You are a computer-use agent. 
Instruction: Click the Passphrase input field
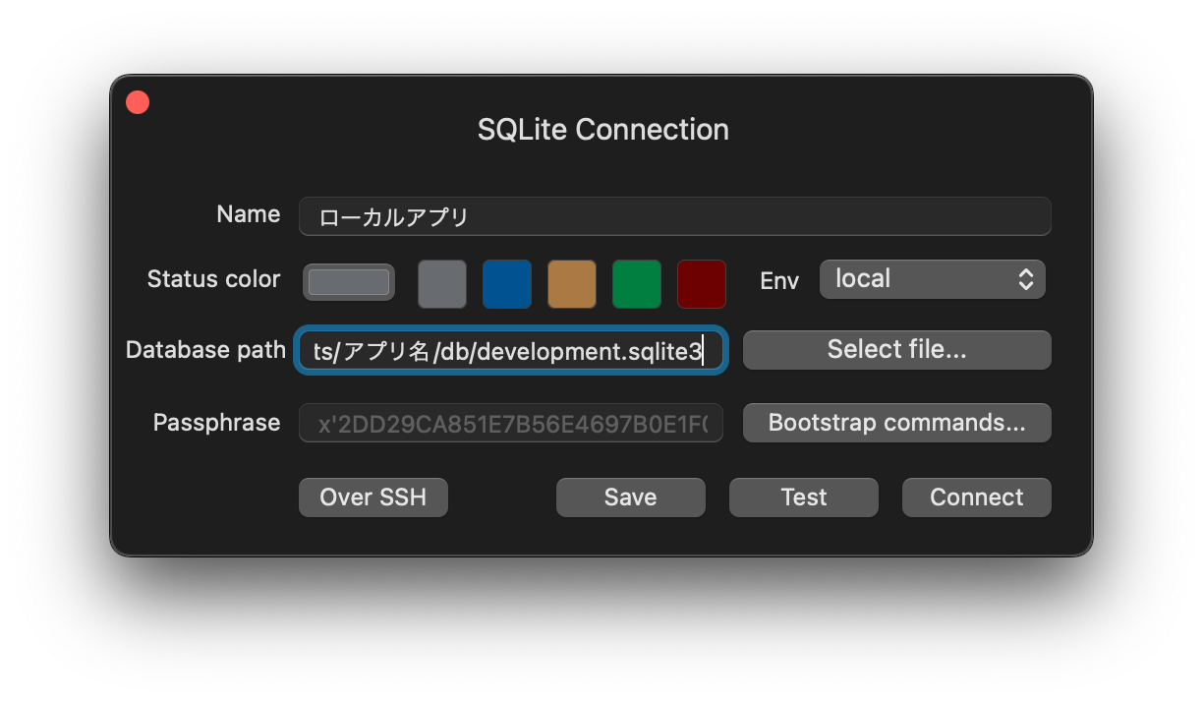pyautogui.click(x=510, y=423)
